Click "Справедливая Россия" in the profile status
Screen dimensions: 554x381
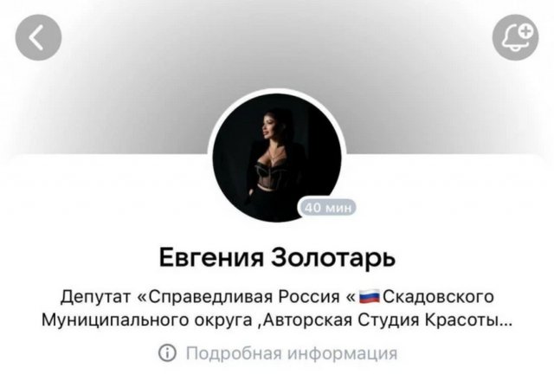click(x=244, y=297)
